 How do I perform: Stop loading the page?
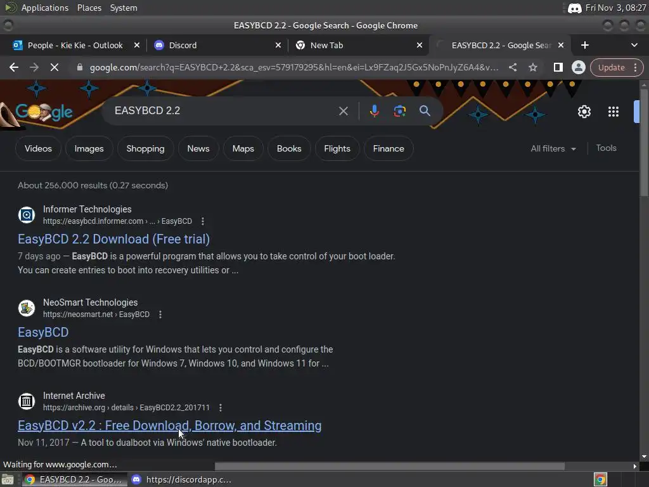tap(55, 67)
